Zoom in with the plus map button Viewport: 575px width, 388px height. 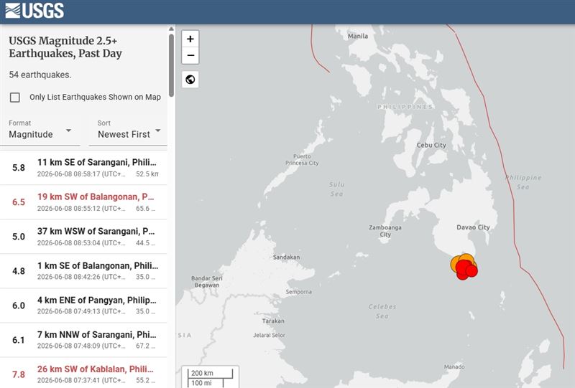tap(190, 39)
